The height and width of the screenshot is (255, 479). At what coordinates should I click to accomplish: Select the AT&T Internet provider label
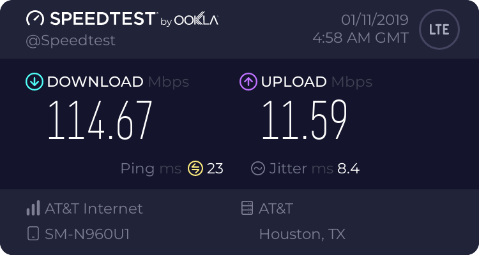pyautogui.click(x=94, y=208)
